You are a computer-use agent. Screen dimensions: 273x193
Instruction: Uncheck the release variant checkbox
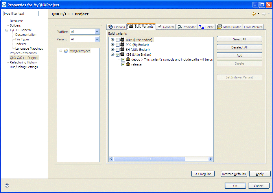pyautogui.click(x=123, y=64)
